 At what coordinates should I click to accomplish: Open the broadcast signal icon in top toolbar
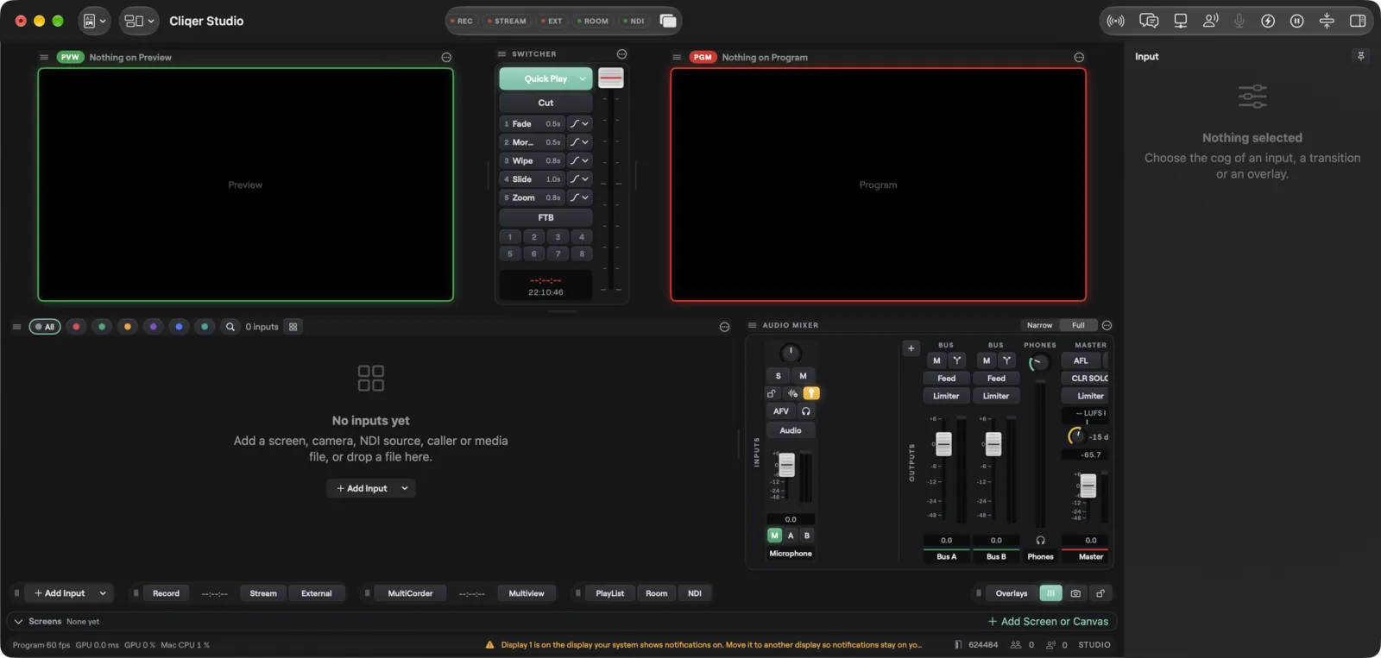point(1115,21)
